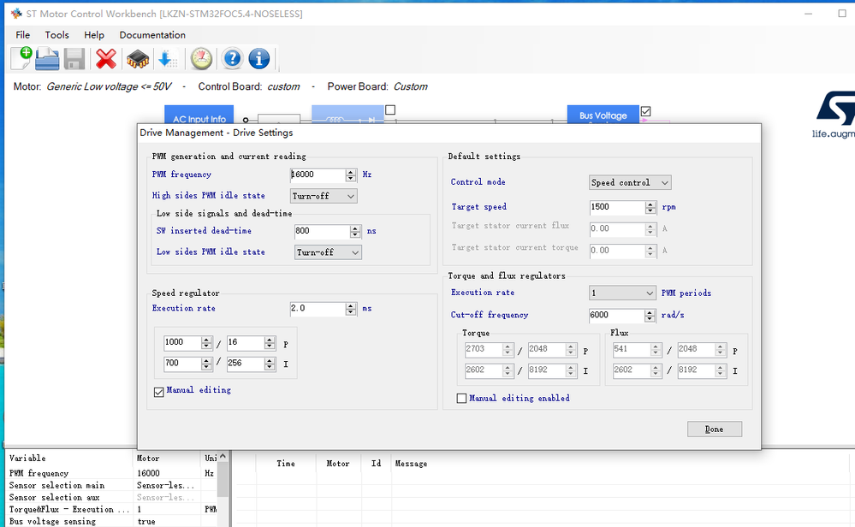Click the PWM frequency input field

tap(318, 175)
